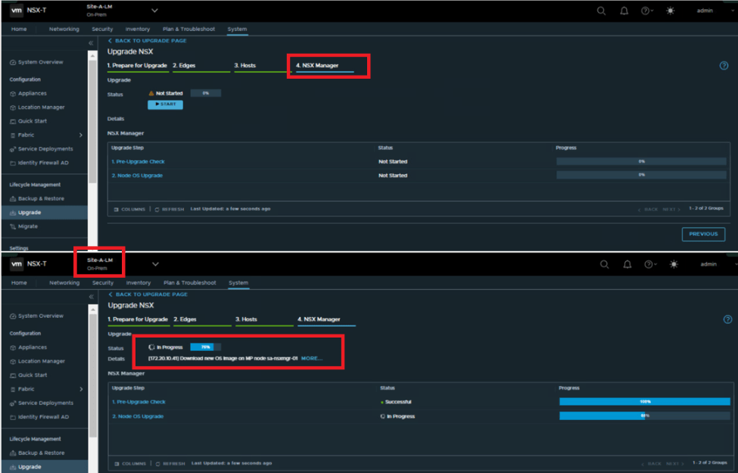Go to step 2. Edges in upper window
Image resolution: width=738 pixels, height=473 pixels.
click(184, 65)
